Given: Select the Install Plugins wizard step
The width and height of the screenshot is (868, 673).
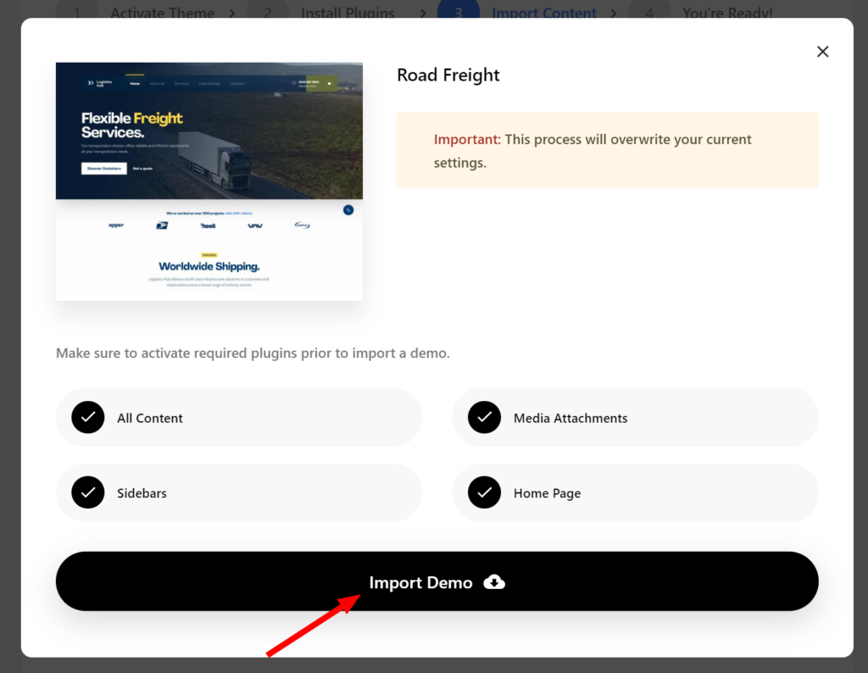Looking at the screenshot, I should point(348,13).
